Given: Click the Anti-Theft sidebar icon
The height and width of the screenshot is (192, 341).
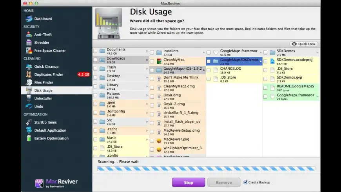Looking at the screenshot, I should (29, 34).
